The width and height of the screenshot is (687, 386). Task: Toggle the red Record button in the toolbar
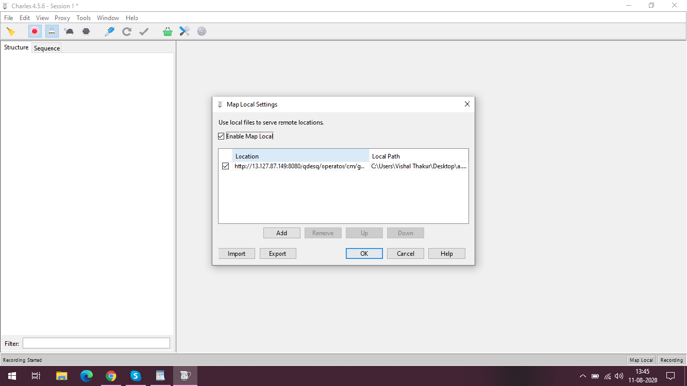coord(35,31)
